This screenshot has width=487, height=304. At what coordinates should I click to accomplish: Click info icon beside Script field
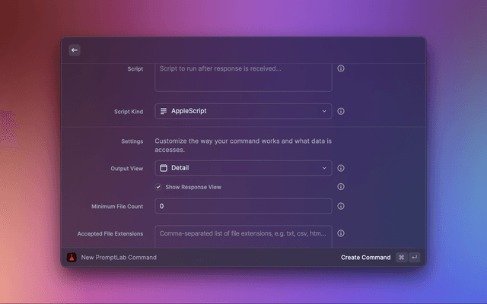coord(341,68)
